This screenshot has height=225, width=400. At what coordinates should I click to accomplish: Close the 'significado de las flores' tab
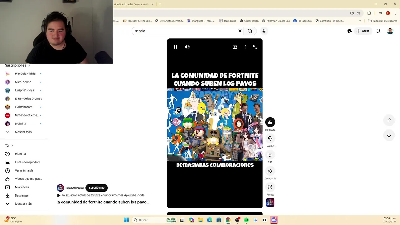(152, 4)
